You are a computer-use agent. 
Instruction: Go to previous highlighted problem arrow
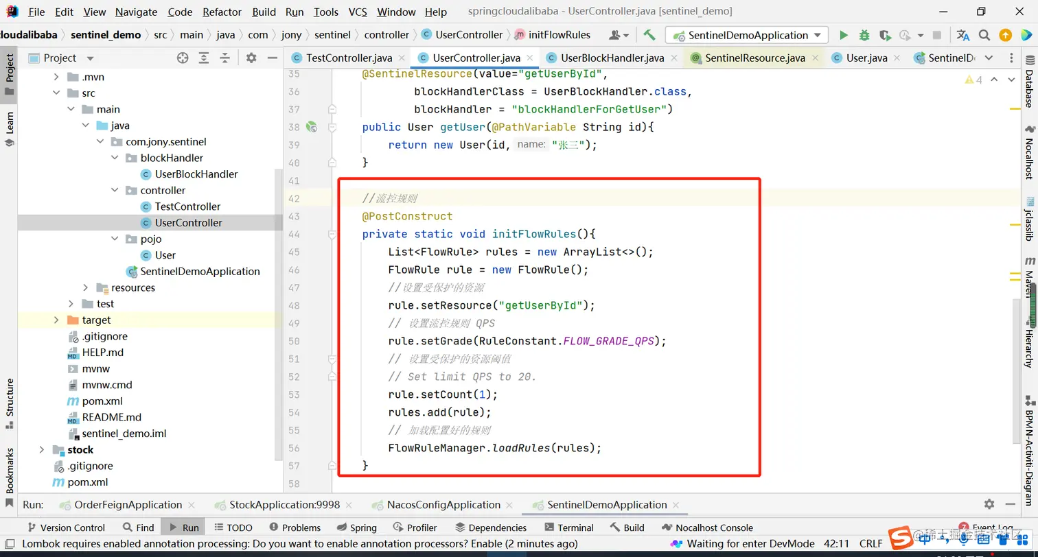[x=994, y=80]
